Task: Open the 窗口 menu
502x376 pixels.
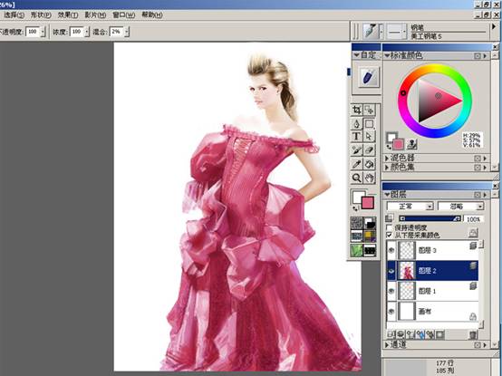Action: pyautogui.click(x=123, y=14)
